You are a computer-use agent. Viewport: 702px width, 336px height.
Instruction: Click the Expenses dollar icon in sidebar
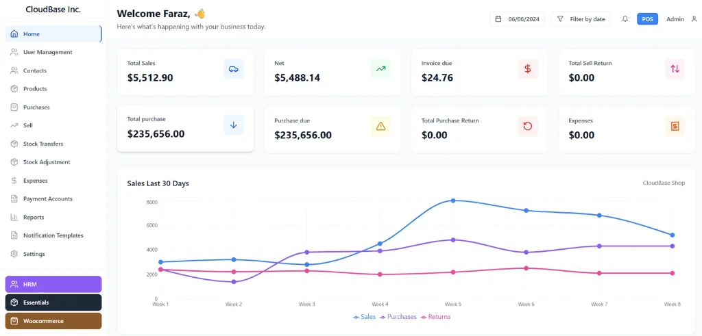(14, 181)
